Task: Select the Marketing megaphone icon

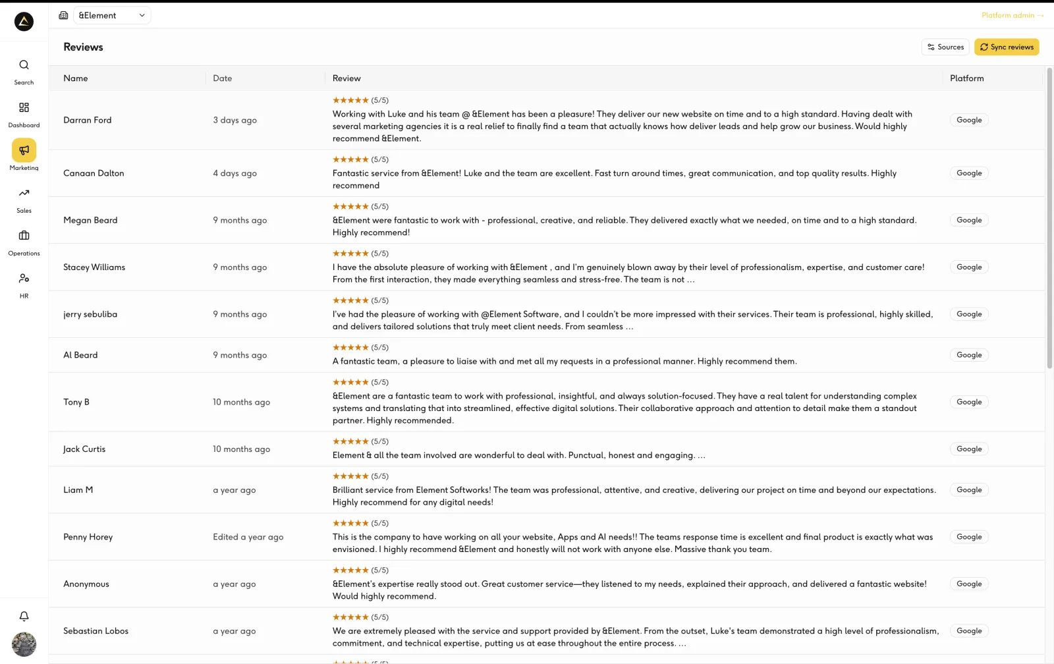Action: pyautogui.click(x=24, y=150)
